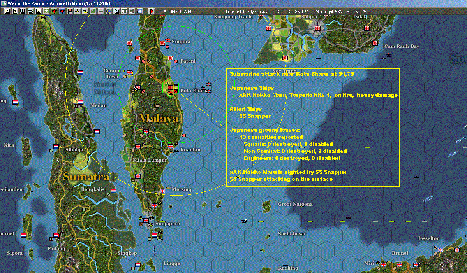Click the OP toolbar button
The image size is (467, 273).
click(124, 11)
